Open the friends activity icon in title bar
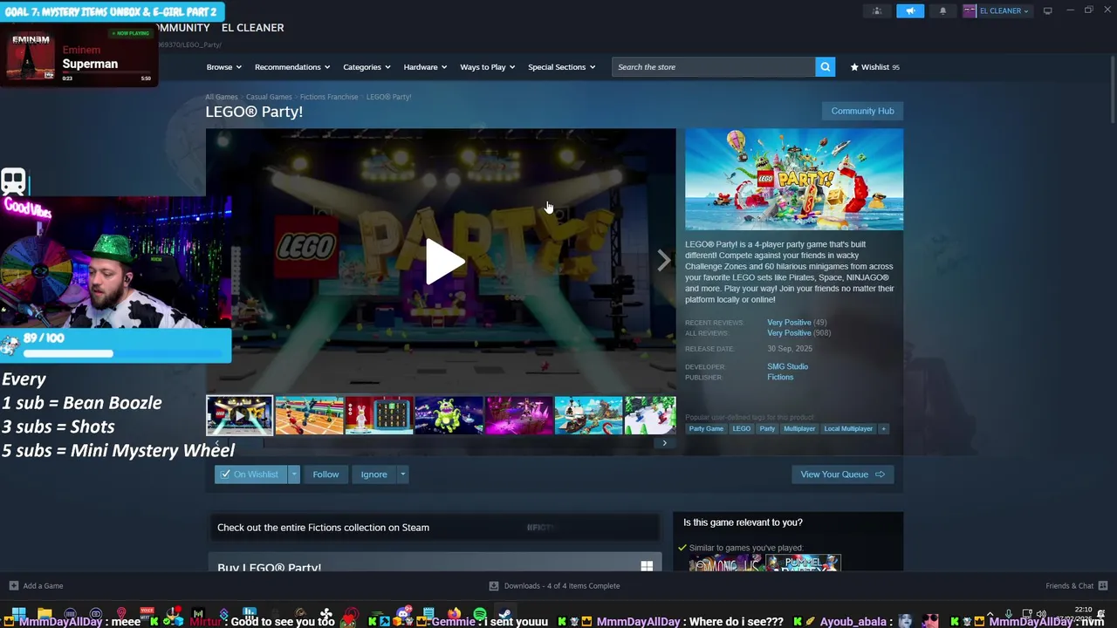 click(877, 10)
